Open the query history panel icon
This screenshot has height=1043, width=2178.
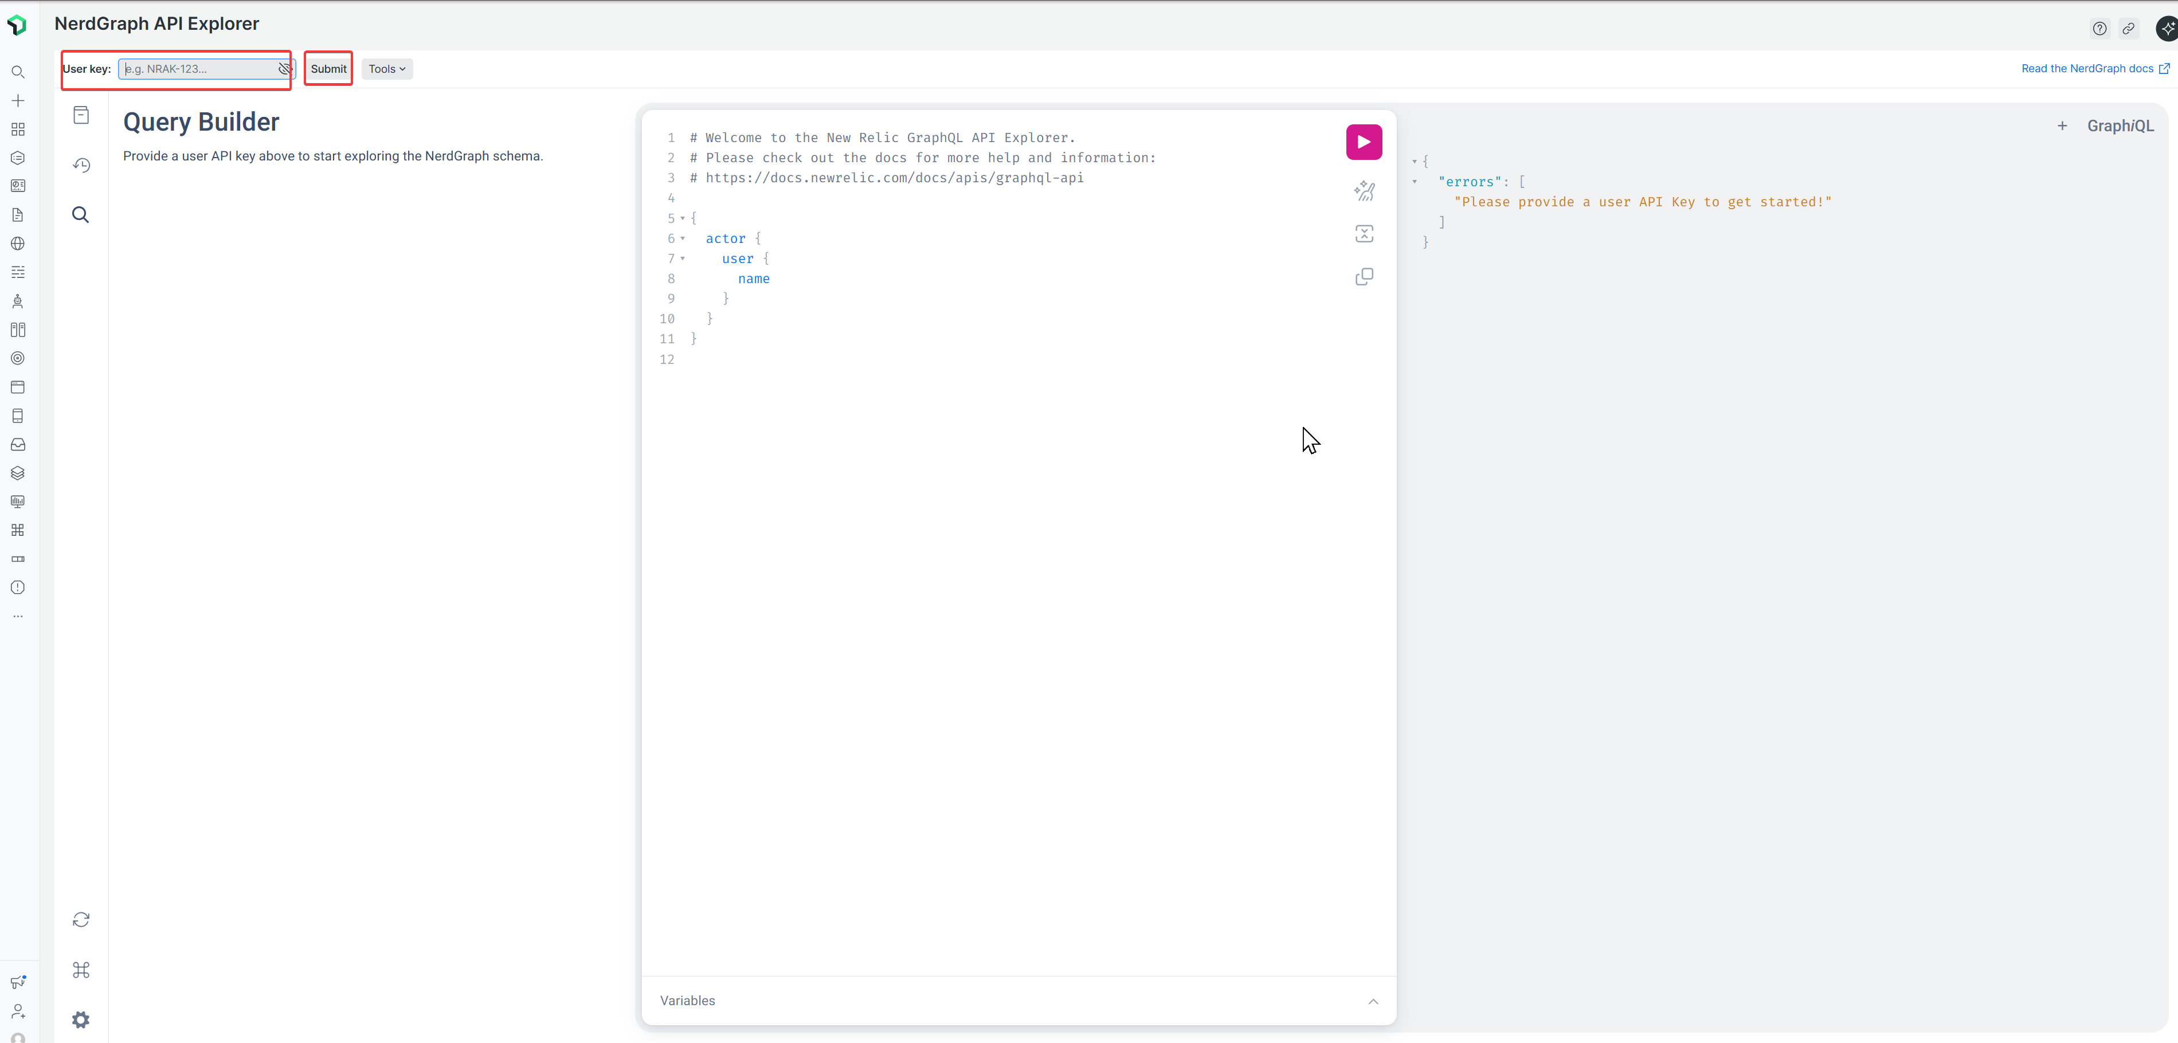(81, 165)
